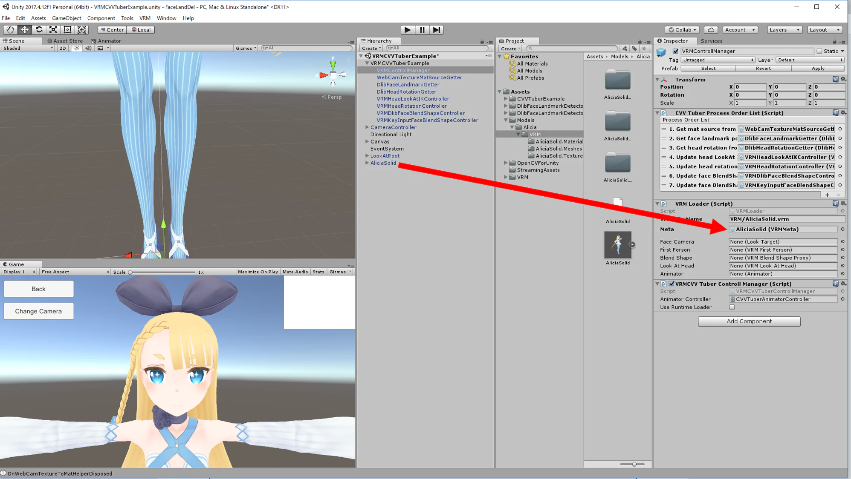Toggle VRMControllManager active checkbox
The height and width of the screenshot is (479, 851).
(x=675, y=51)
